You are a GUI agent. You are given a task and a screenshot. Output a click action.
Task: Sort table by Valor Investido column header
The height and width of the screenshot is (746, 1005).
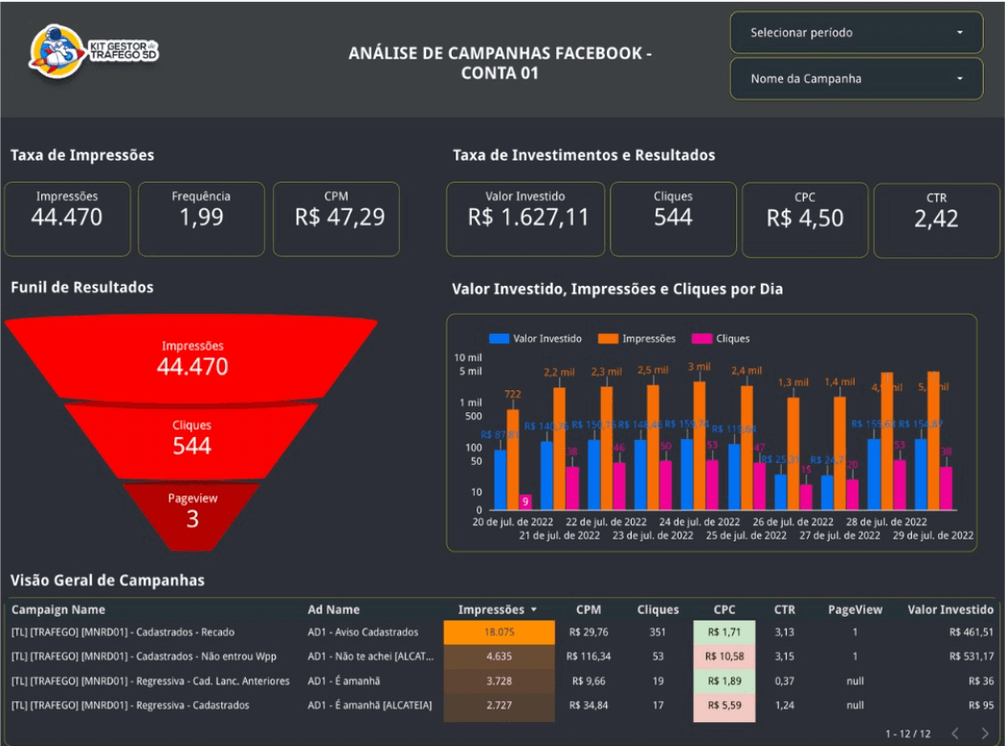click(950, 610)
